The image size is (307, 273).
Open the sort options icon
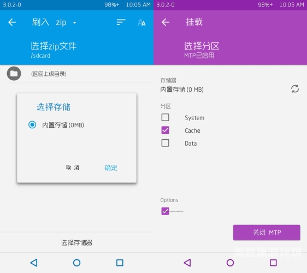(x=121, y=22)
